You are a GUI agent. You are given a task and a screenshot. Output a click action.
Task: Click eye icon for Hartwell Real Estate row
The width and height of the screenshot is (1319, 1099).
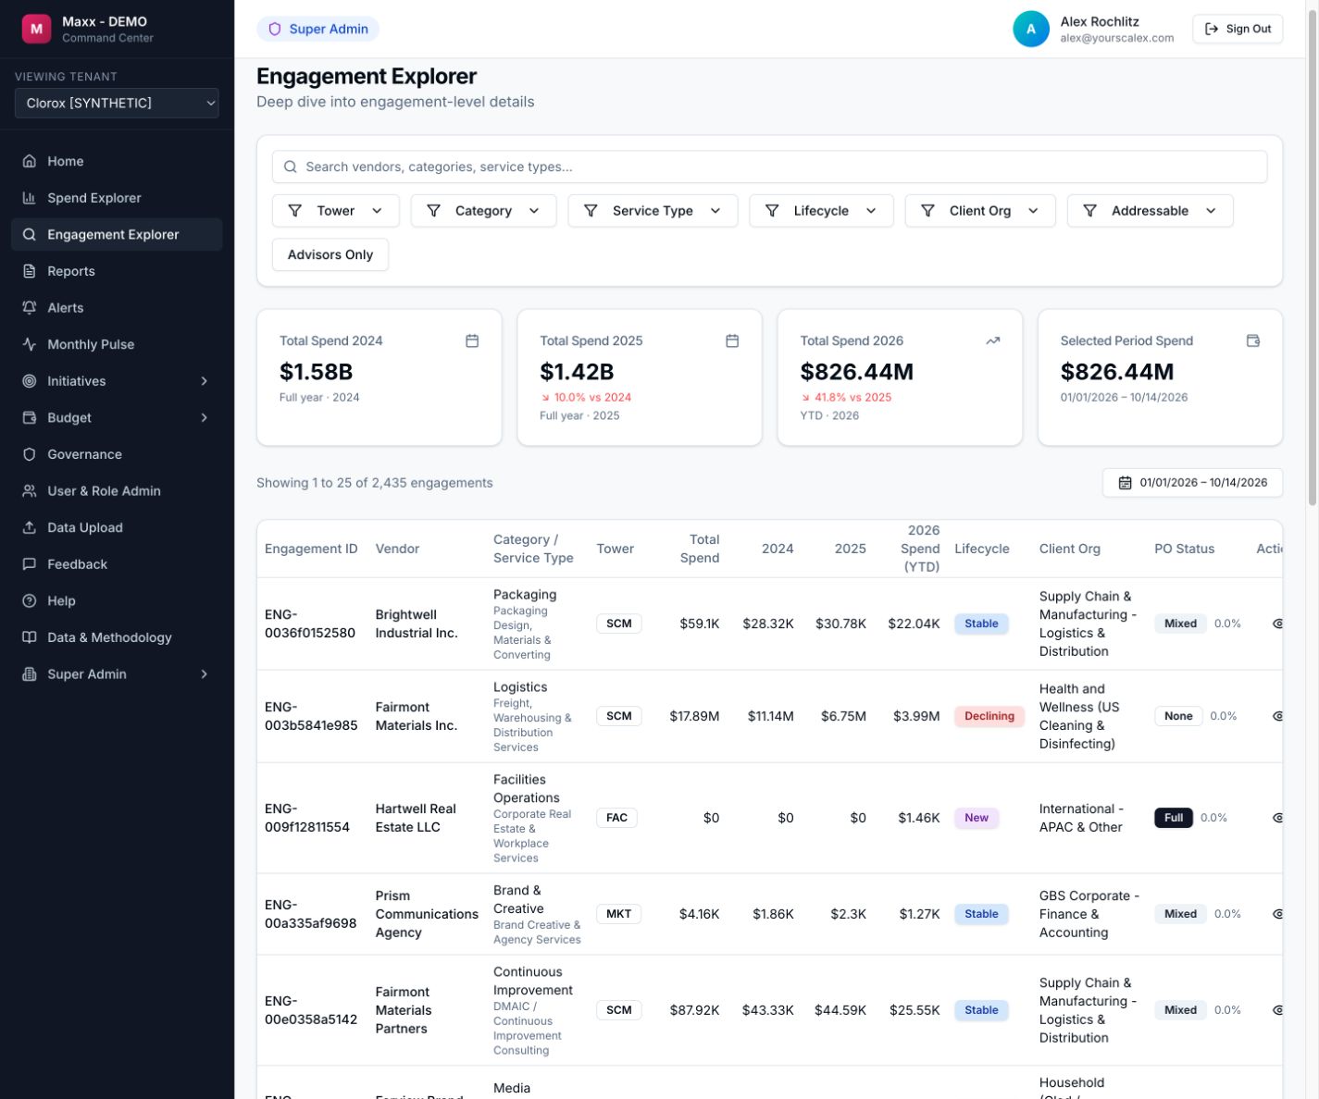[1277, 818]
